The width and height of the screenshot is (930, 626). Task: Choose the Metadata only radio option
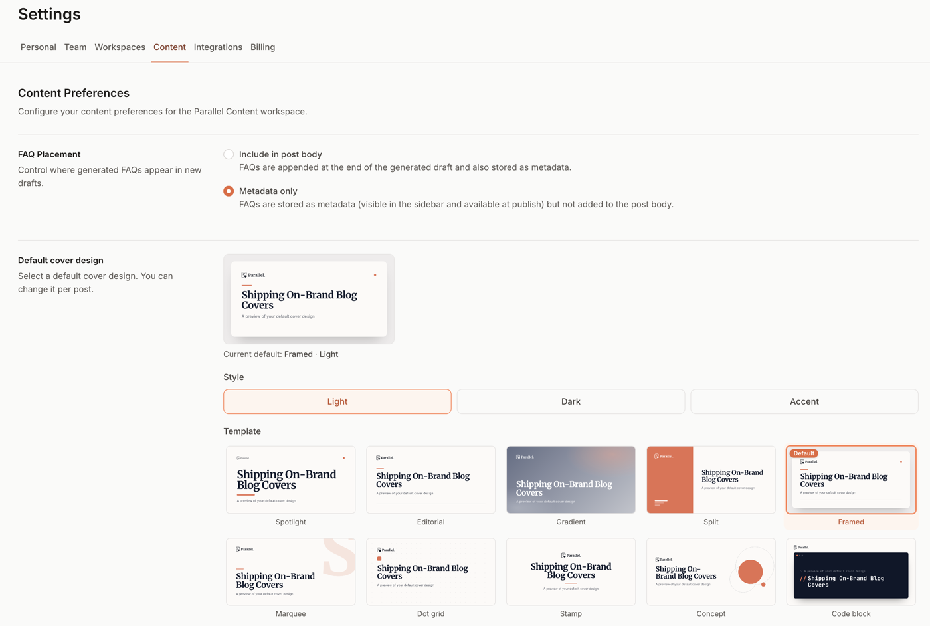pyautogui.click(x=229, y=191)
